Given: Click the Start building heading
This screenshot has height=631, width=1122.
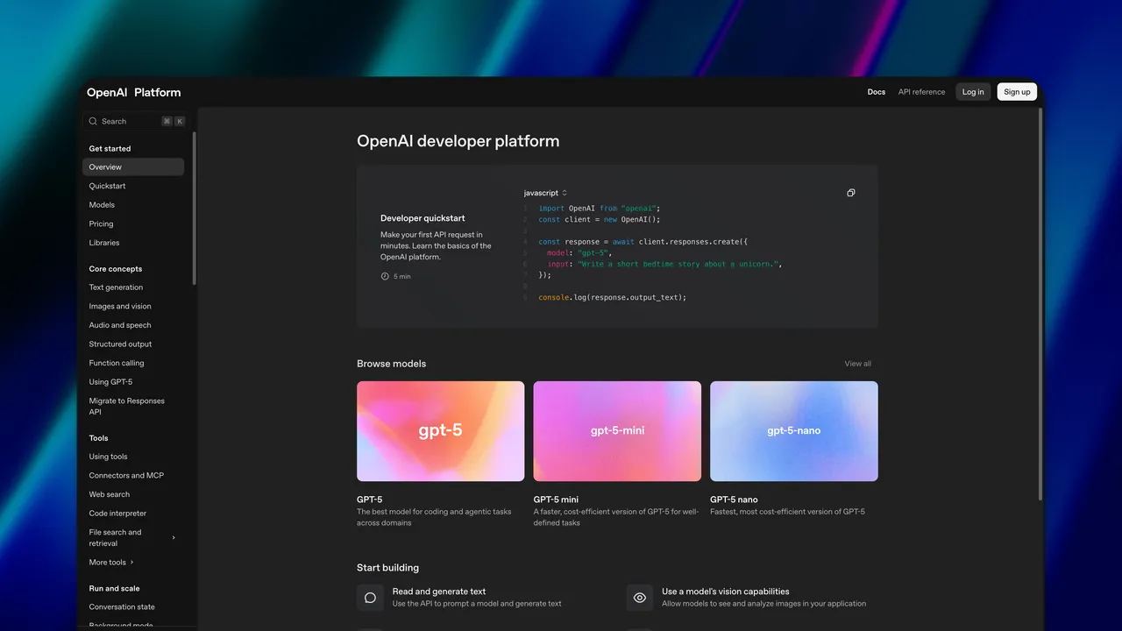Looking at the screenshot, I should (387, 568).
